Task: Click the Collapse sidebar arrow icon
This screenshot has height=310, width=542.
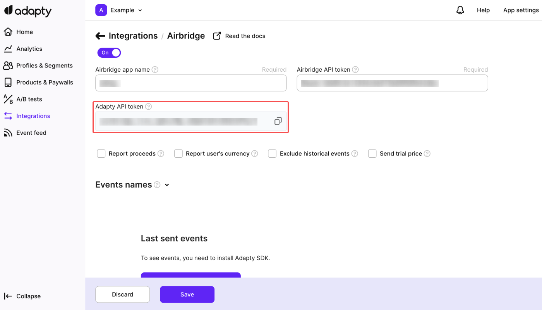Action: 8,296
